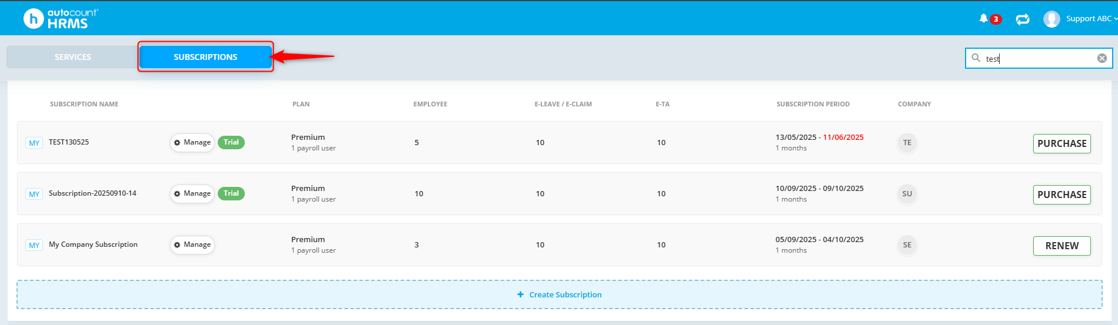Click the Trial badge on TEST130525
The image size is (1118, 325).
click(x=231, y=142)
